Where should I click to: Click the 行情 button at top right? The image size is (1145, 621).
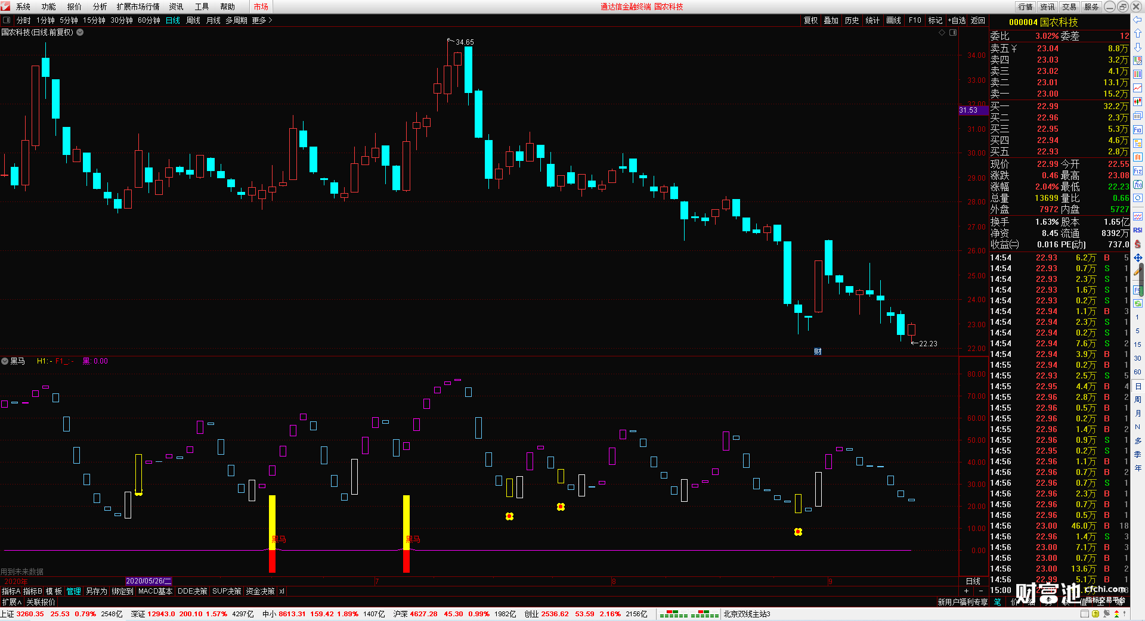[x=1026, y=7]
